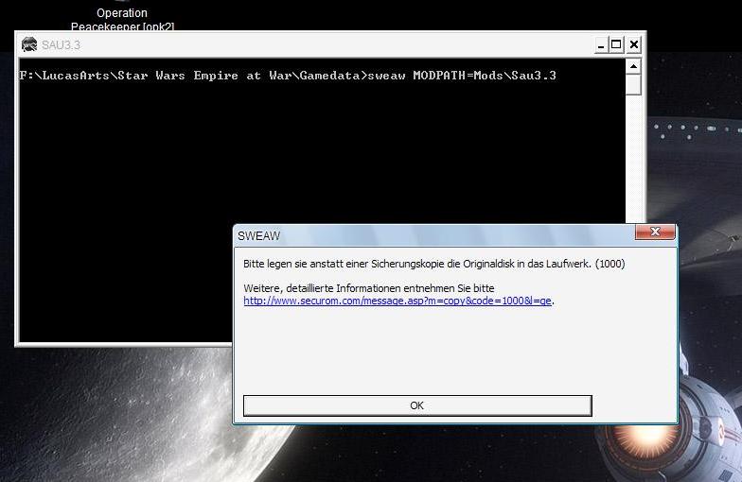
Task: Close the SWEAW error dialog
Action: point(654,233)
